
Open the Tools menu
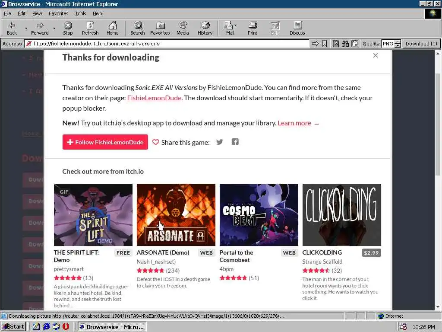(x=80, y=13)
